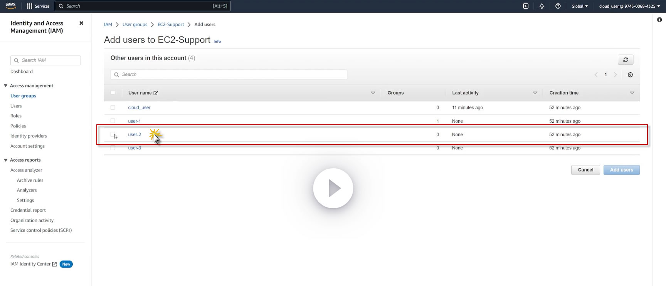Play the video overlay
The height and width of the screenshot is (286, 666).
pos(333,188)
